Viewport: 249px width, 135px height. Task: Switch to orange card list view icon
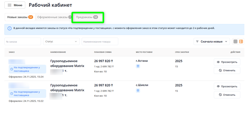tap(241, 42)
